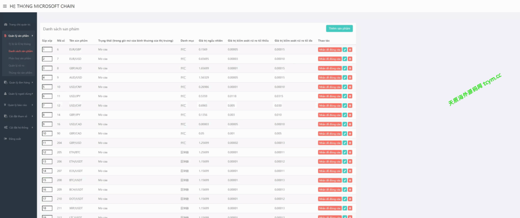
Task: Click Nhấn để đóng cửa for EUR/GBP
Action: click(330, 49)
